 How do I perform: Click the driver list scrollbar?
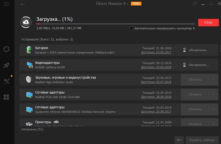point(220,48)
